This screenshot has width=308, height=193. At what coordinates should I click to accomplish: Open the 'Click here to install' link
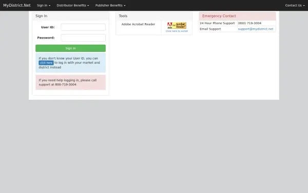pyautogui.click(x=177, y=31)
